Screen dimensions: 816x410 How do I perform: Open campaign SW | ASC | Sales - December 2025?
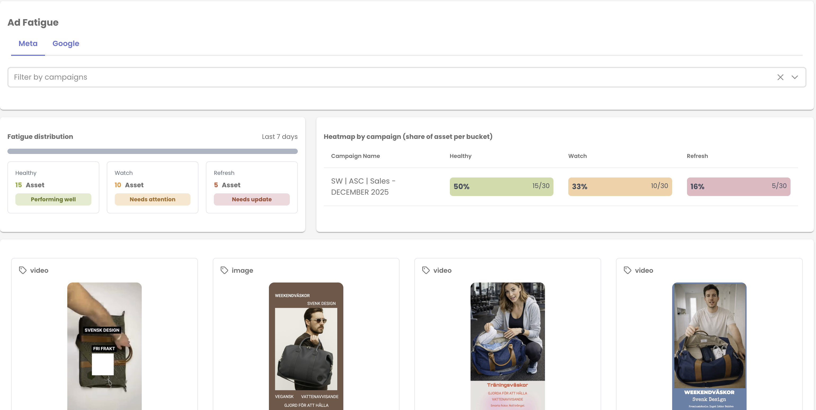coord(363,186)
